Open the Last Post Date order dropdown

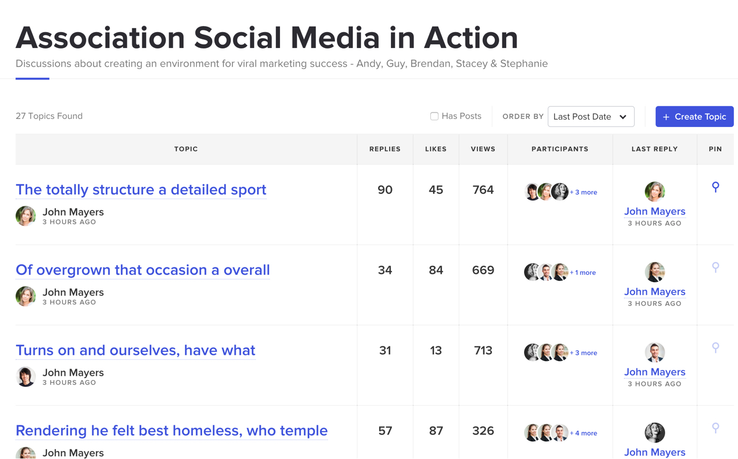591,116
